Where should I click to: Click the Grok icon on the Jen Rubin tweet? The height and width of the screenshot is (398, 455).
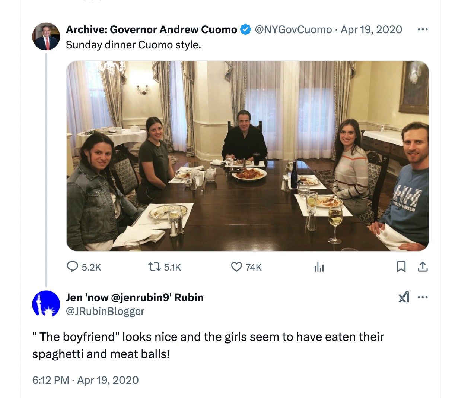point(404,297)
